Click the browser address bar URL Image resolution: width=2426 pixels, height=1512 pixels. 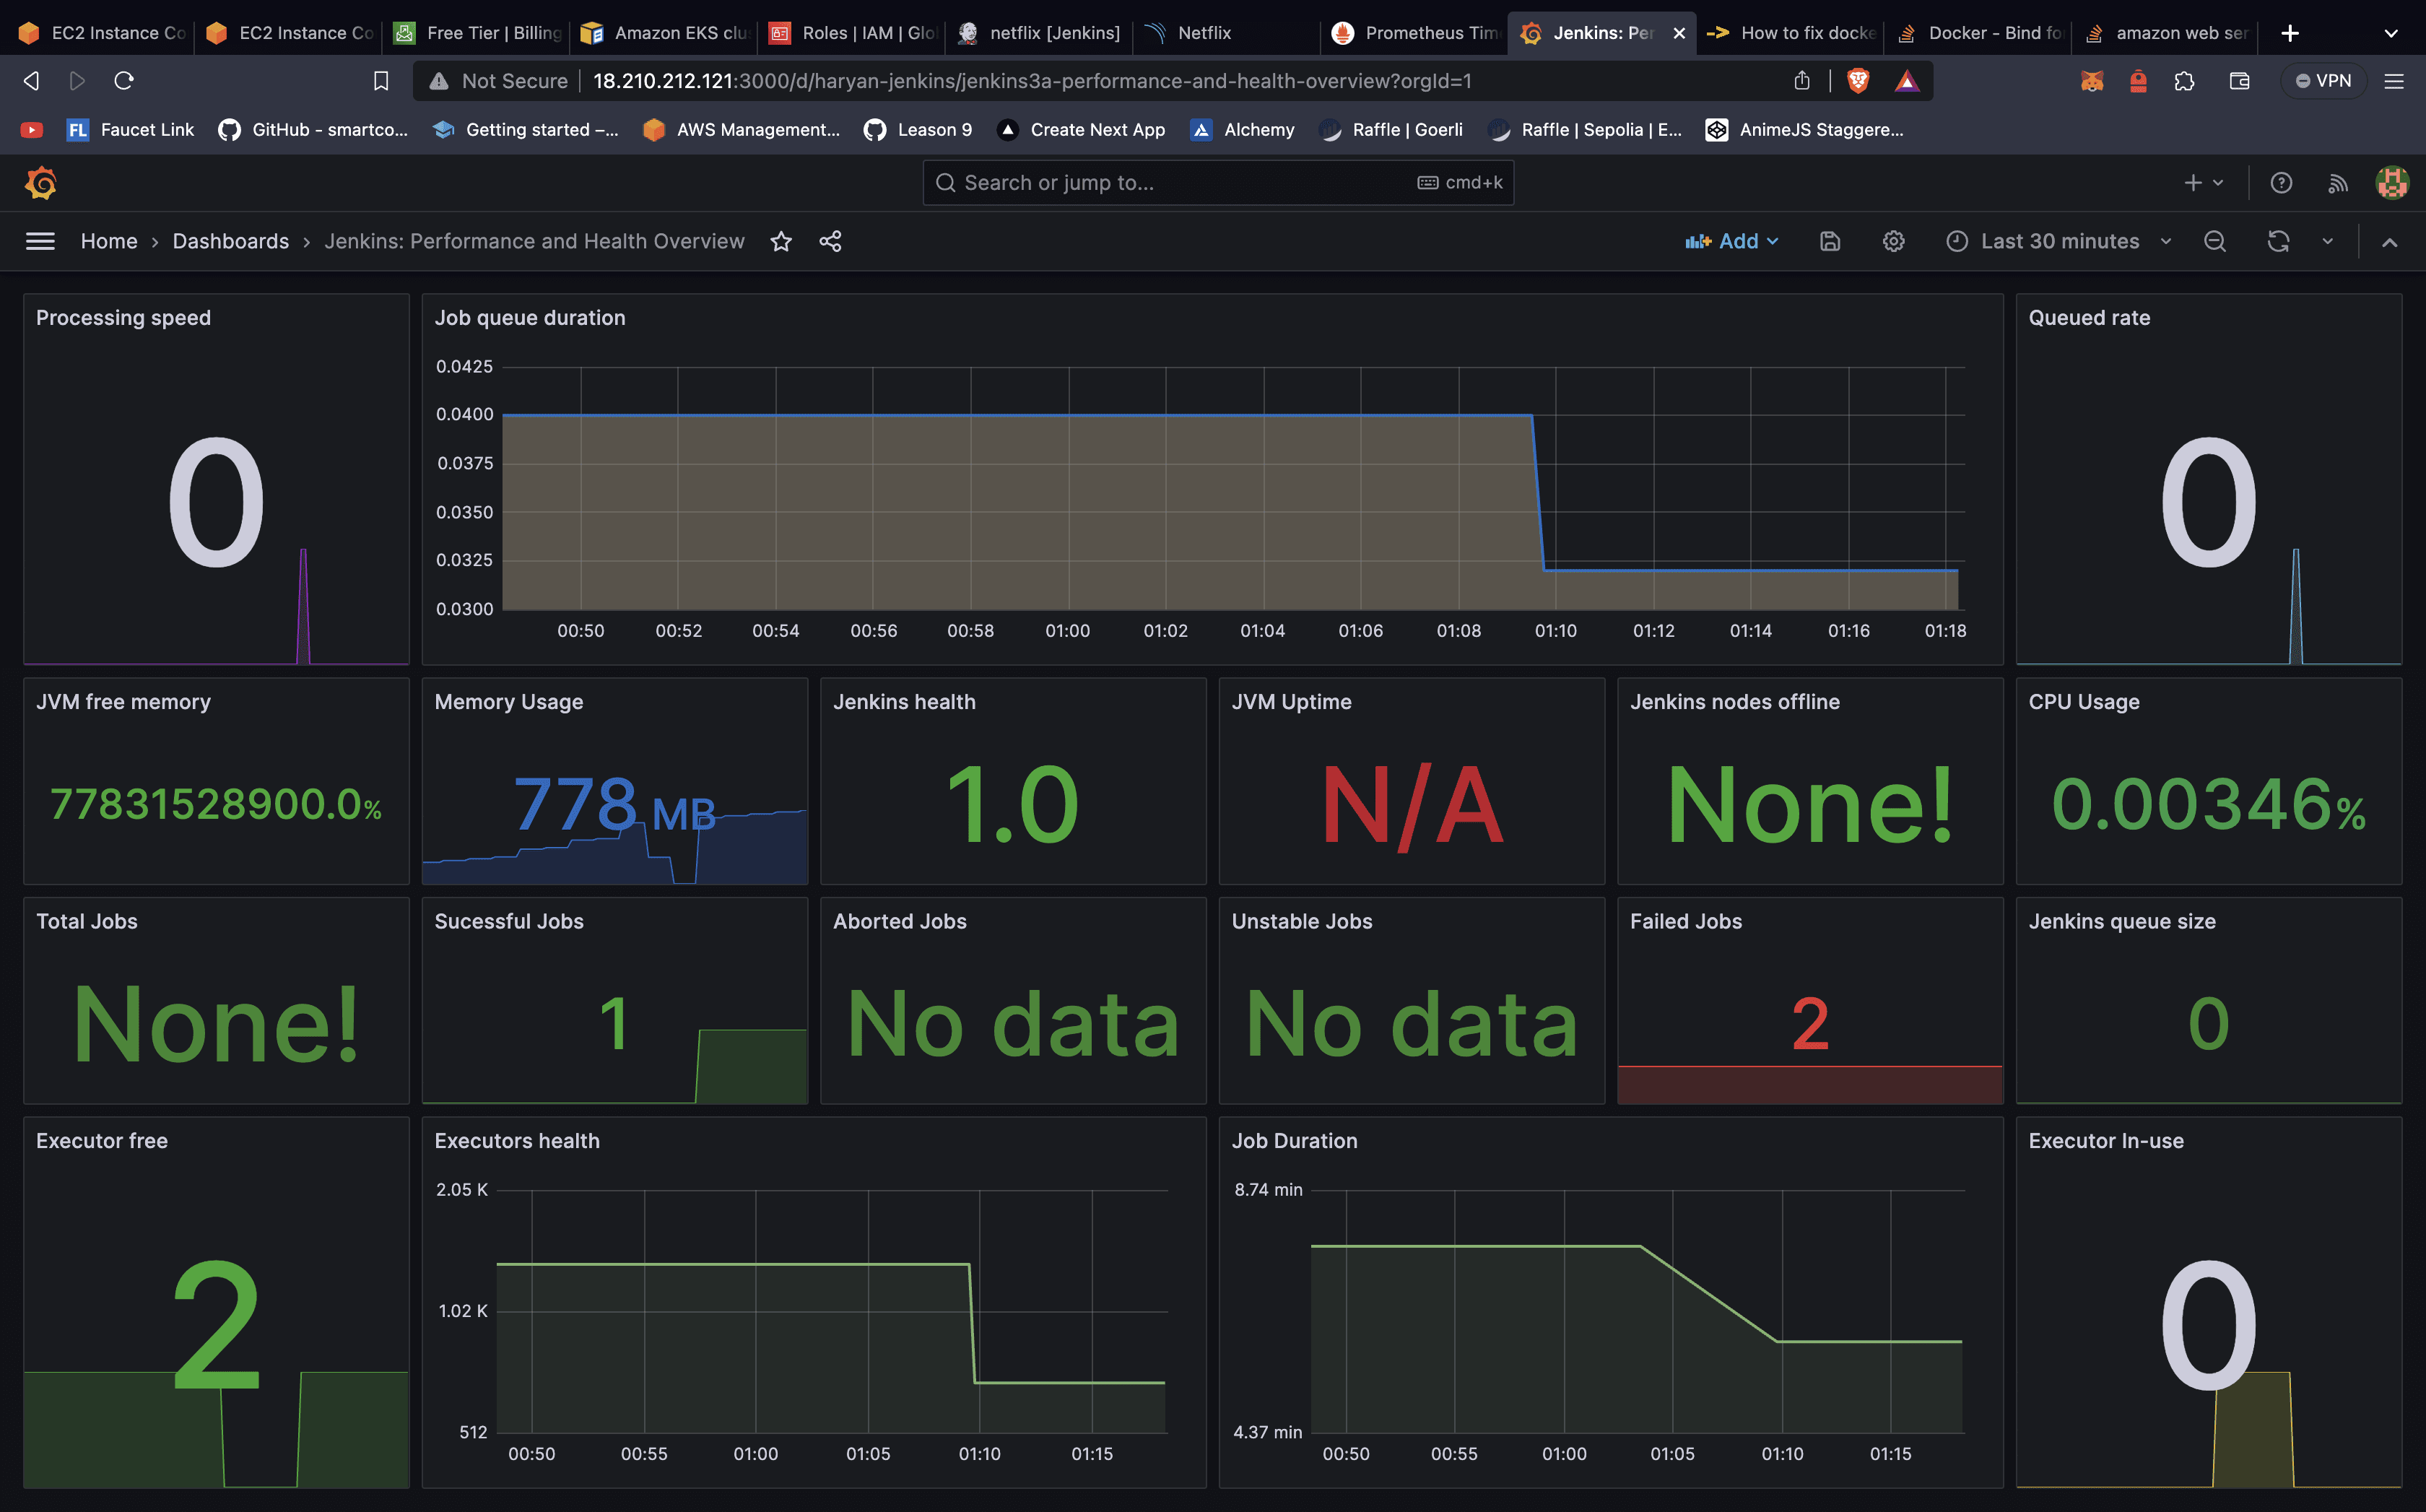[x=1032, y=81]
